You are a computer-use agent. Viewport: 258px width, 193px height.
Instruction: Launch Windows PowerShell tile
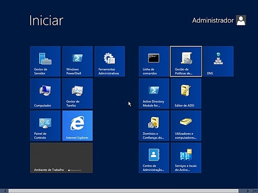point(77,61)
